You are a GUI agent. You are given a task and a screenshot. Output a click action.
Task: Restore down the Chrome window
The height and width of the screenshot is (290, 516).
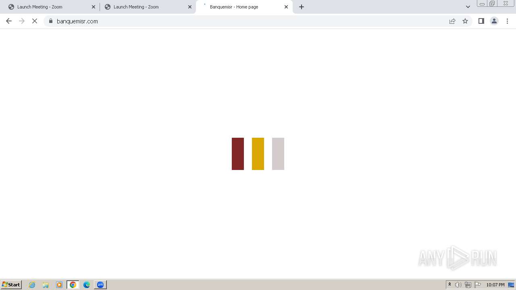tap(492, 4)
